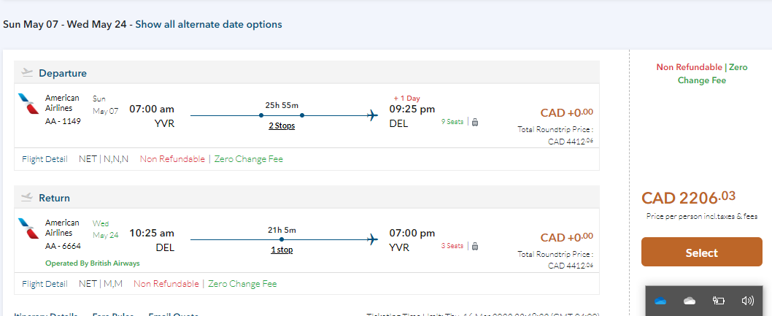772x316 pixels.
Task: Open Flight Detail for the return flight
Action: tap(45, 284)
